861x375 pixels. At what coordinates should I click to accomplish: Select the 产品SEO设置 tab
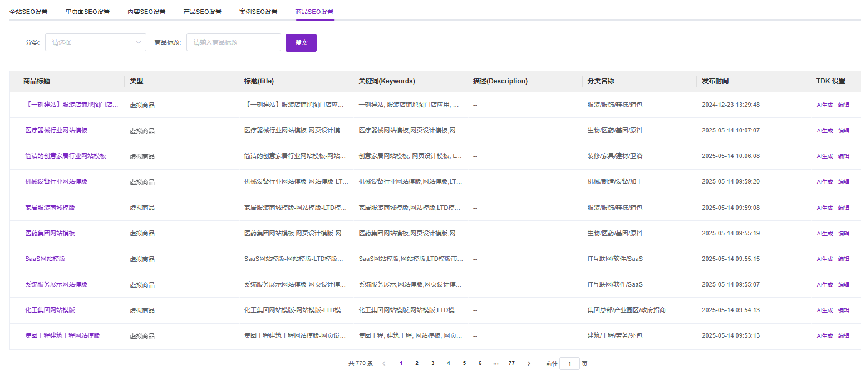(x=203, y=12)
